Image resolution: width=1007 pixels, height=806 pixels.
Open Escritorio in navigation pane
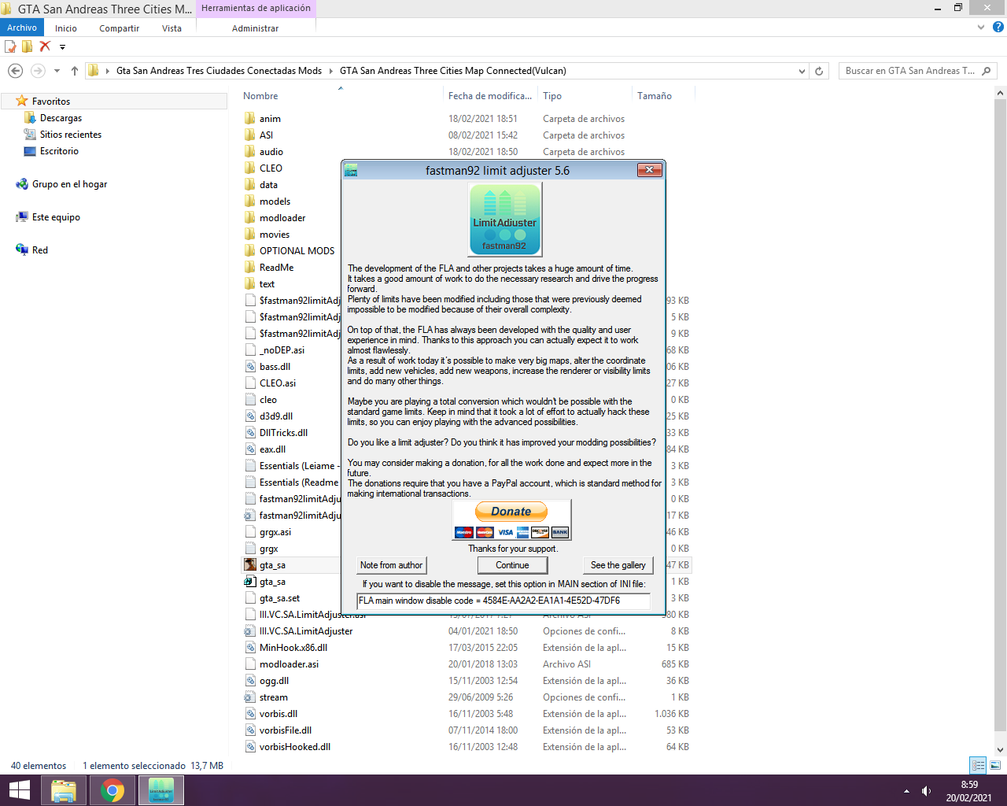59,151
